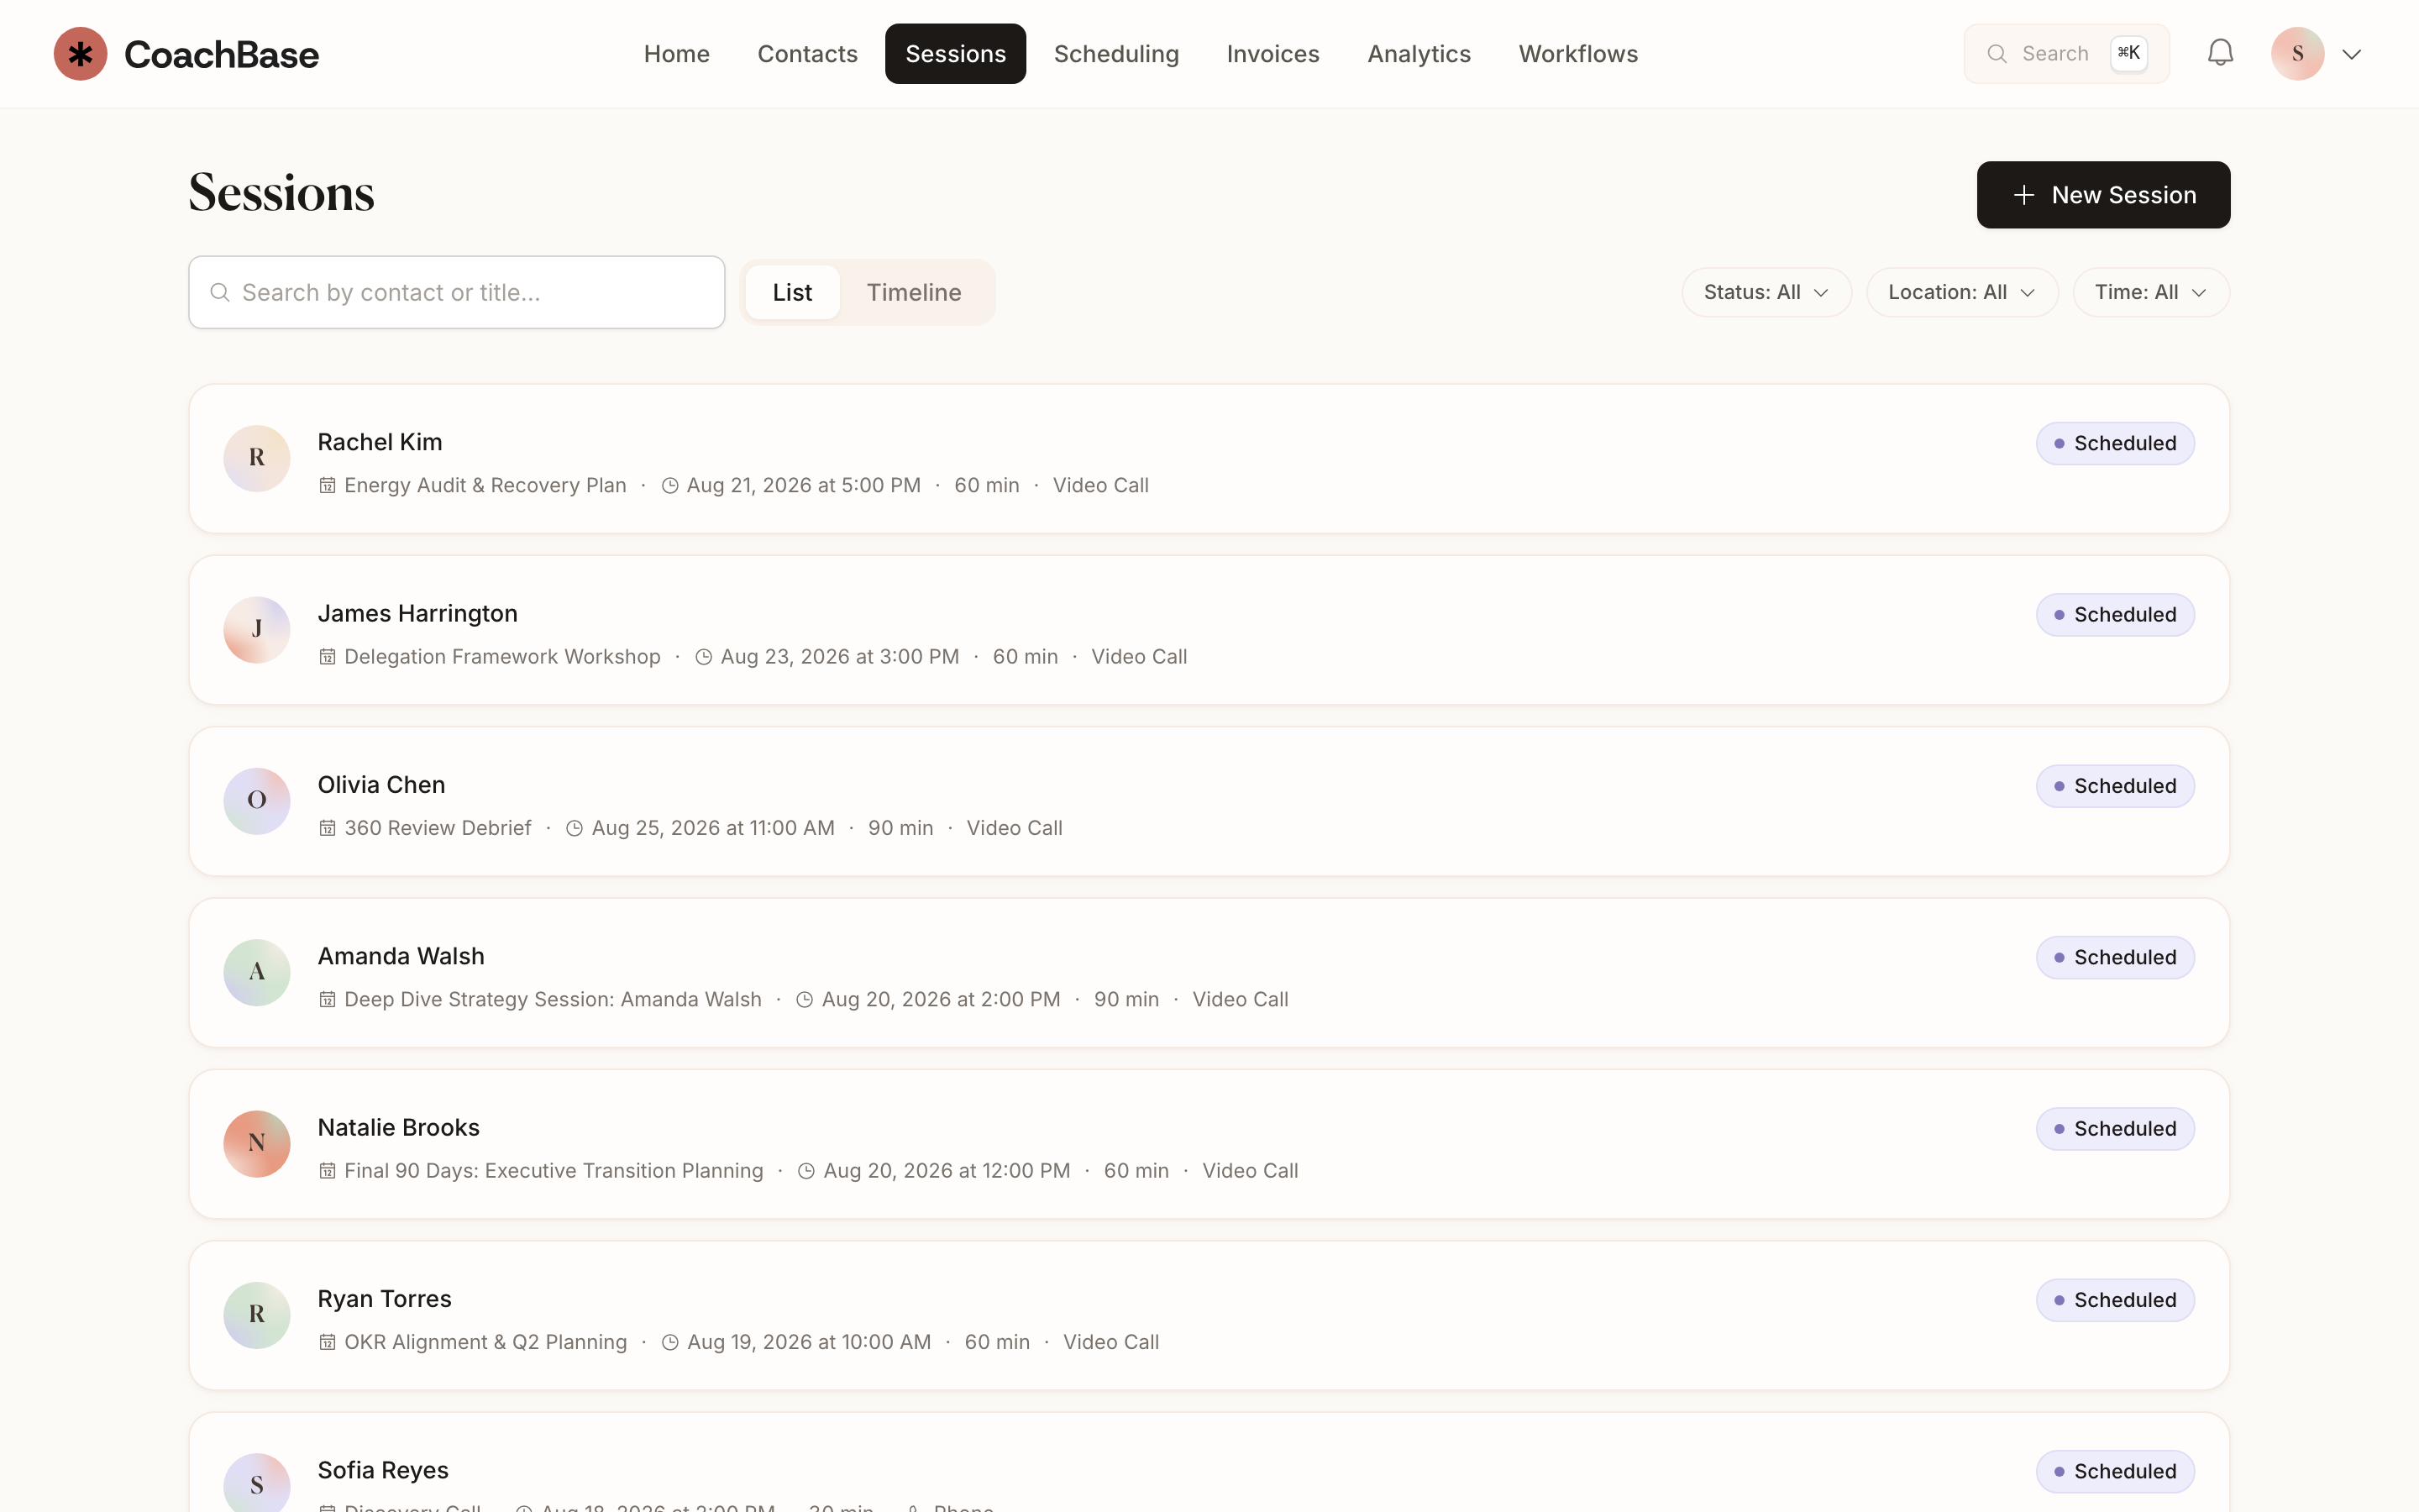Image resolution: width=2419 pixels, height=1512 pixels.
Task: Click Ryan Torres's avatar
Action: [257, 1315]
